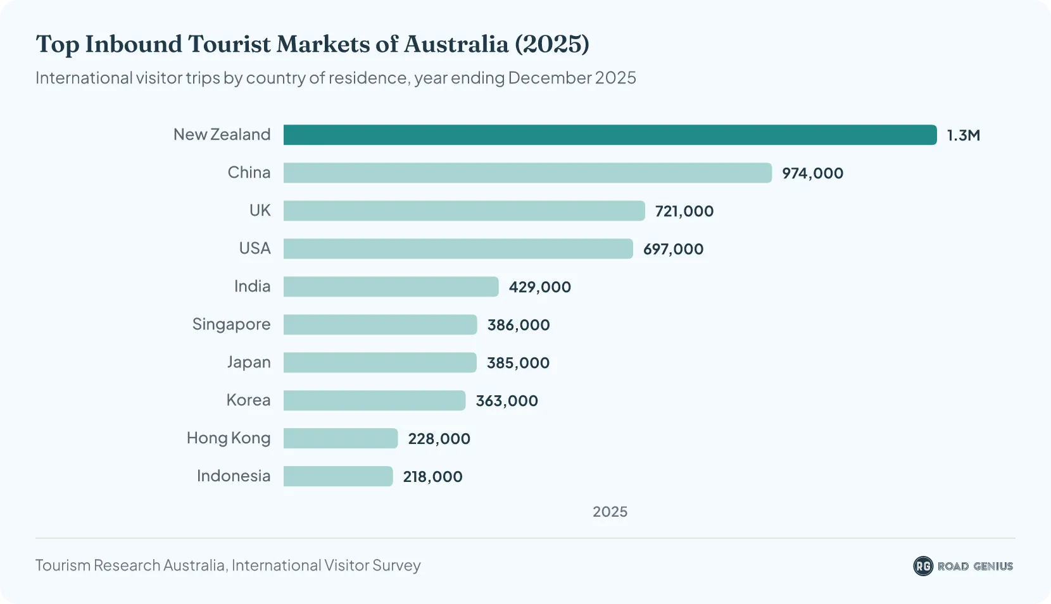Click the '429,000' value

(x=540, y=287)
